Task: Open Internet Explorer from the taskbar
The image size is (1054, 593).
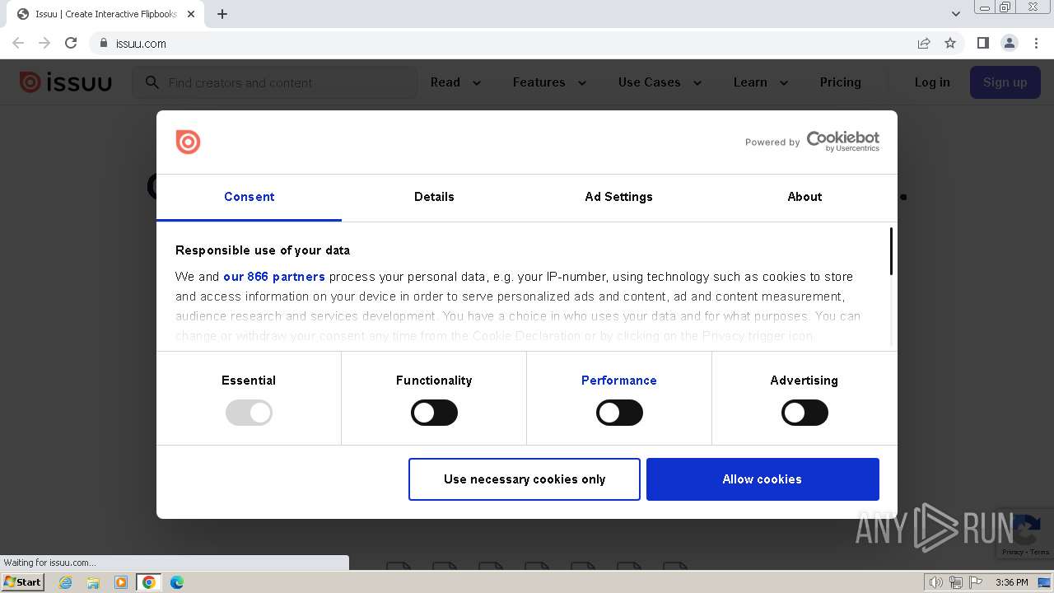Action: [65, 582]
